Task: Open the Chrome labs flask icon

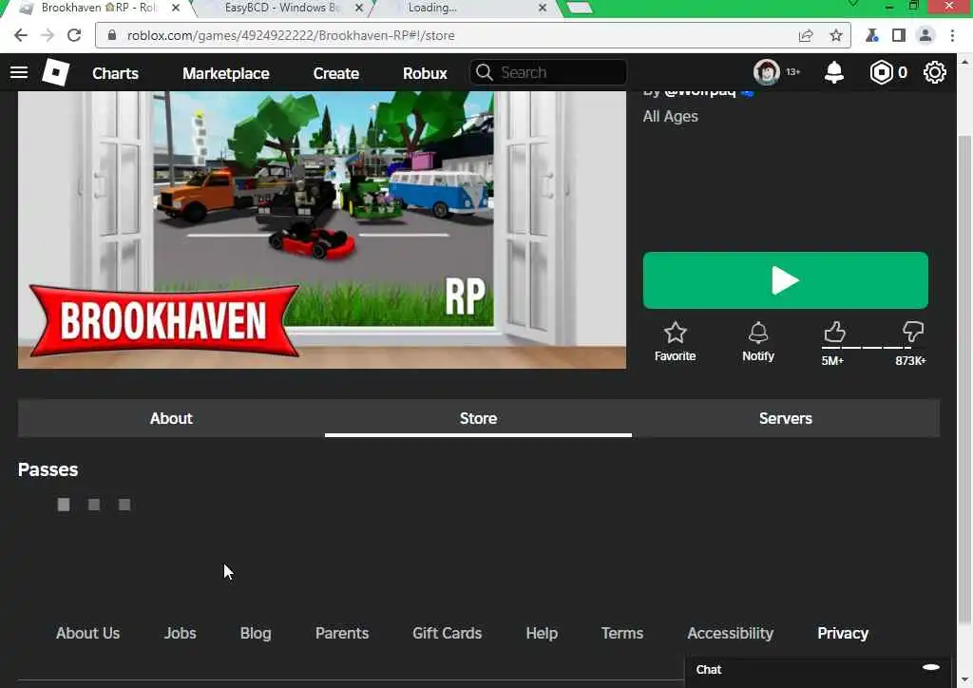Action: click(x=872, y=35)
